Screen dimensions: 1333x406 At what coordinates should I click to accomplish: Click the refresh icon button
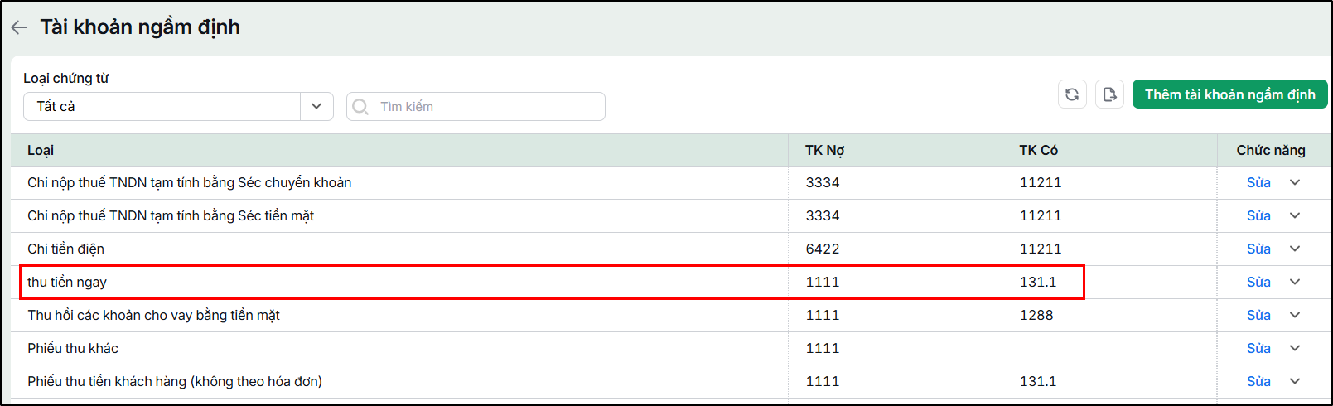(1072, 94)
